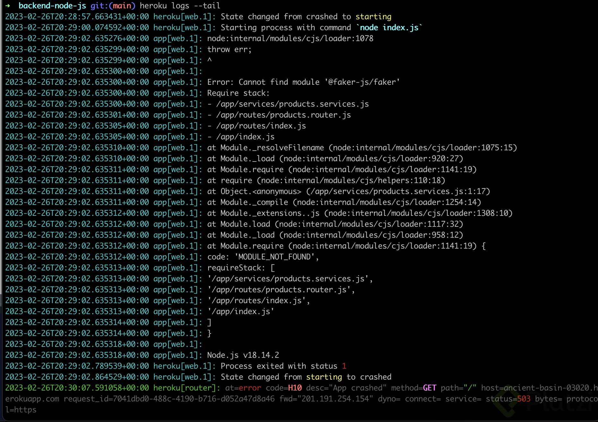Click green timestamp 2023-02-26T20:30:07.591058+00:00

tap(77, 388)
